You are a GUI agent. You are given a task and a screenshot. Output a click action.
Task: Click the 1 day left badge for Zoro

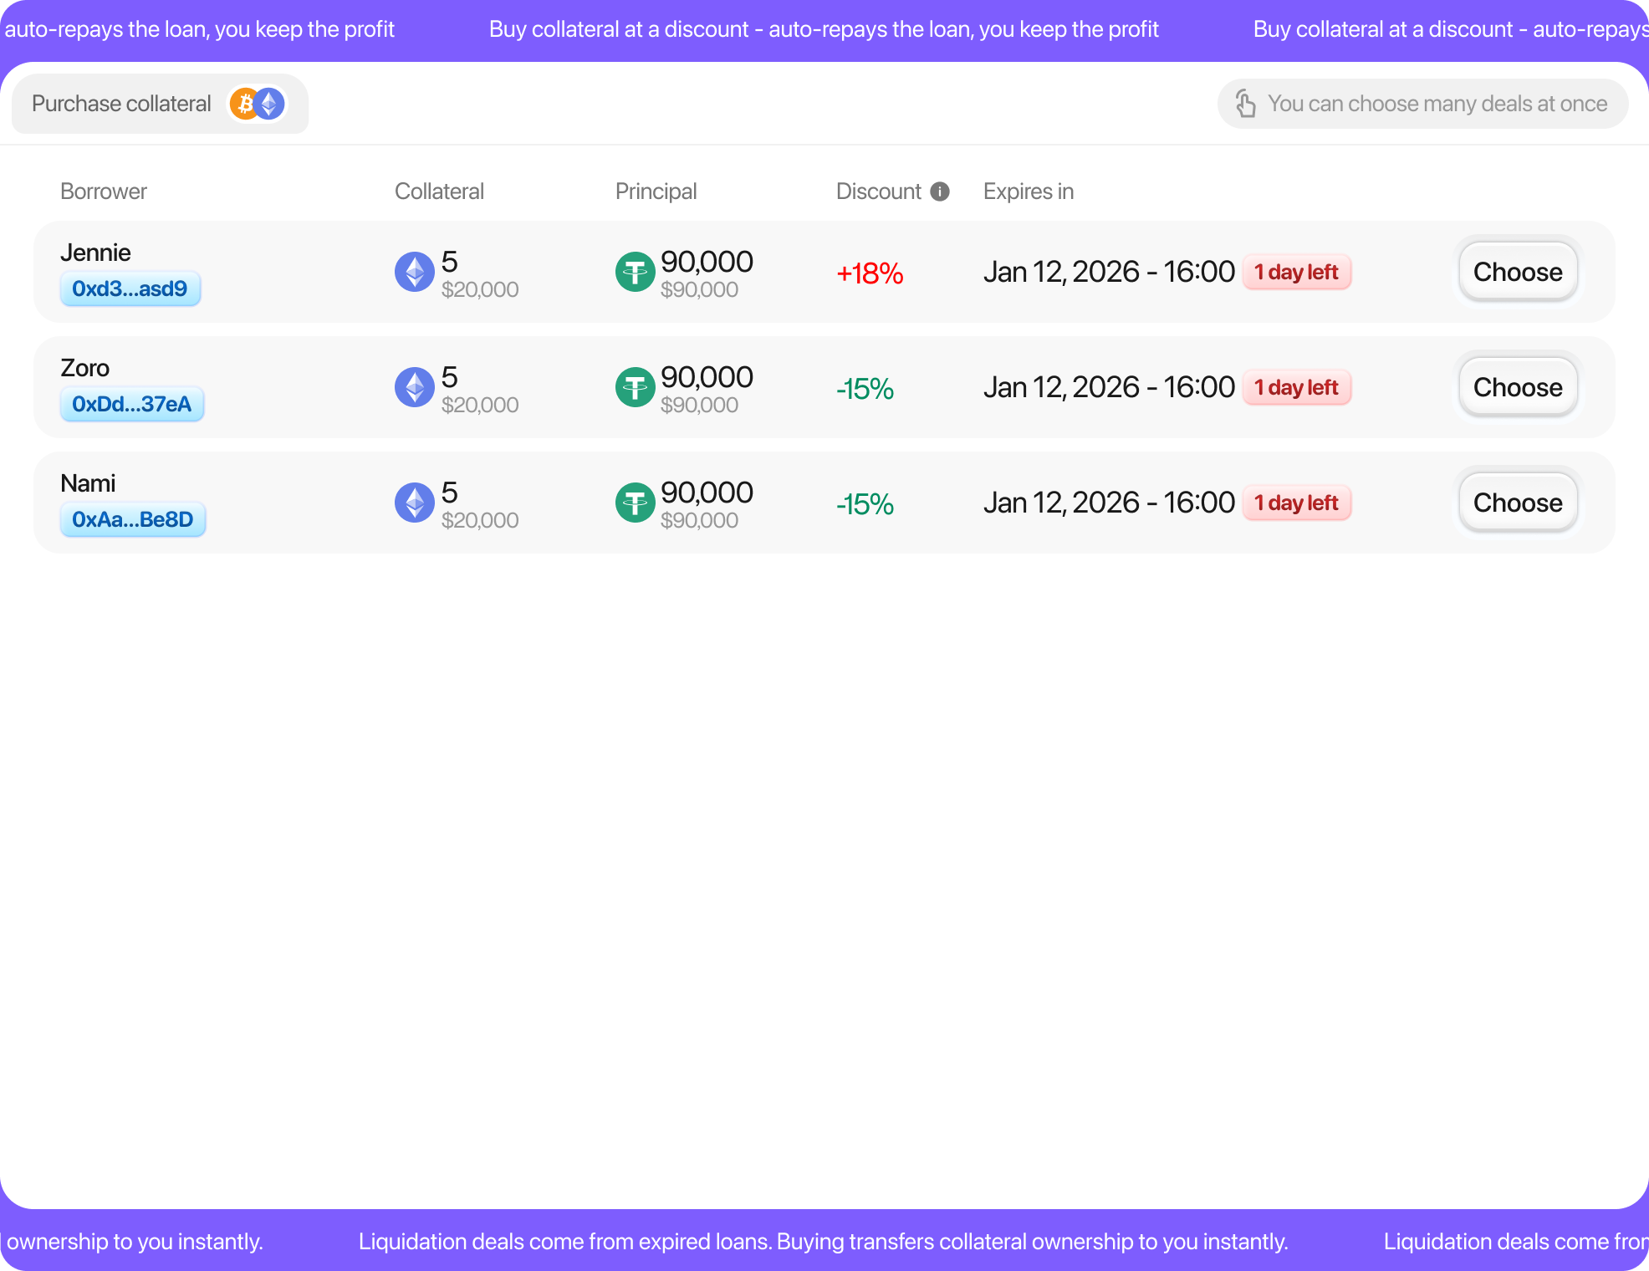(1297, 387)
